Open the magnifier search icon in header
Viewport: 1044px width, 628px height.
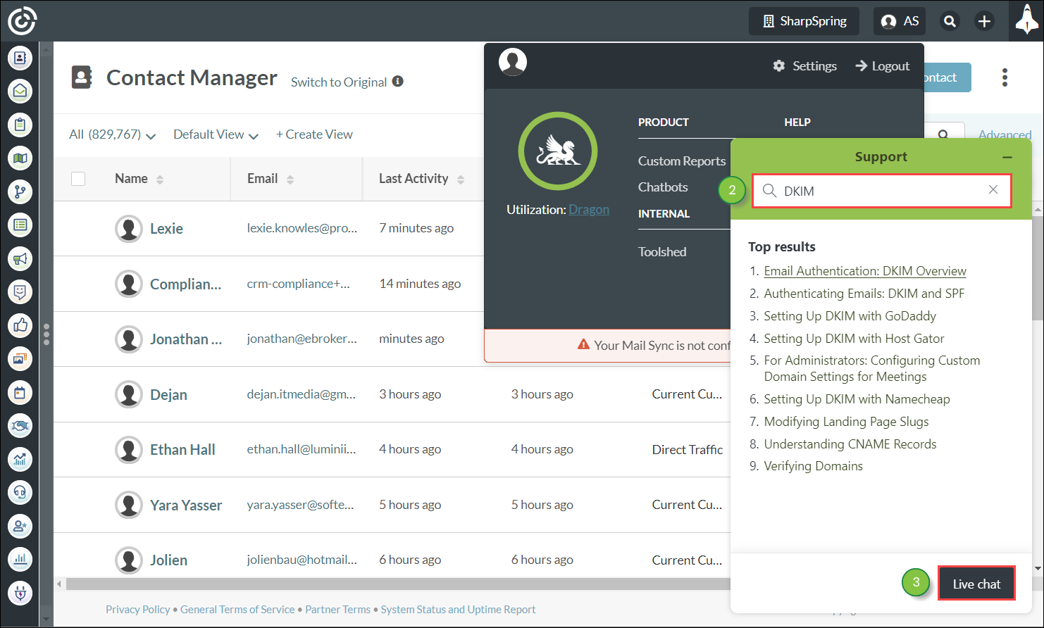[x=950, y=21]
